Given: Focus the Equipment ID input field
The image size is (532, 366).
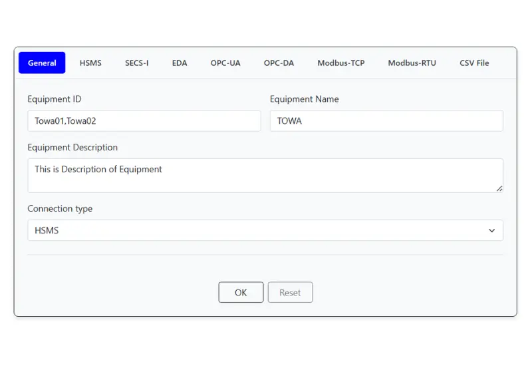Looking at the screenshot, I should pyautogui.click(x=144, y=121).
